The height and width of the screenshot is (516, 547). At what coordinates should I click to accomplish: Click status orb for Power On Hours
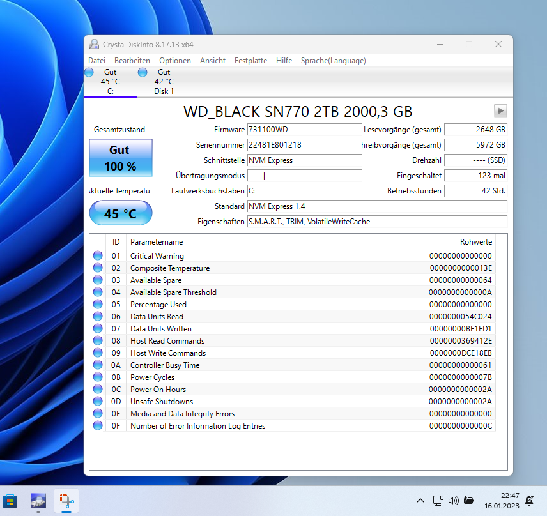(x=98, y=389)
